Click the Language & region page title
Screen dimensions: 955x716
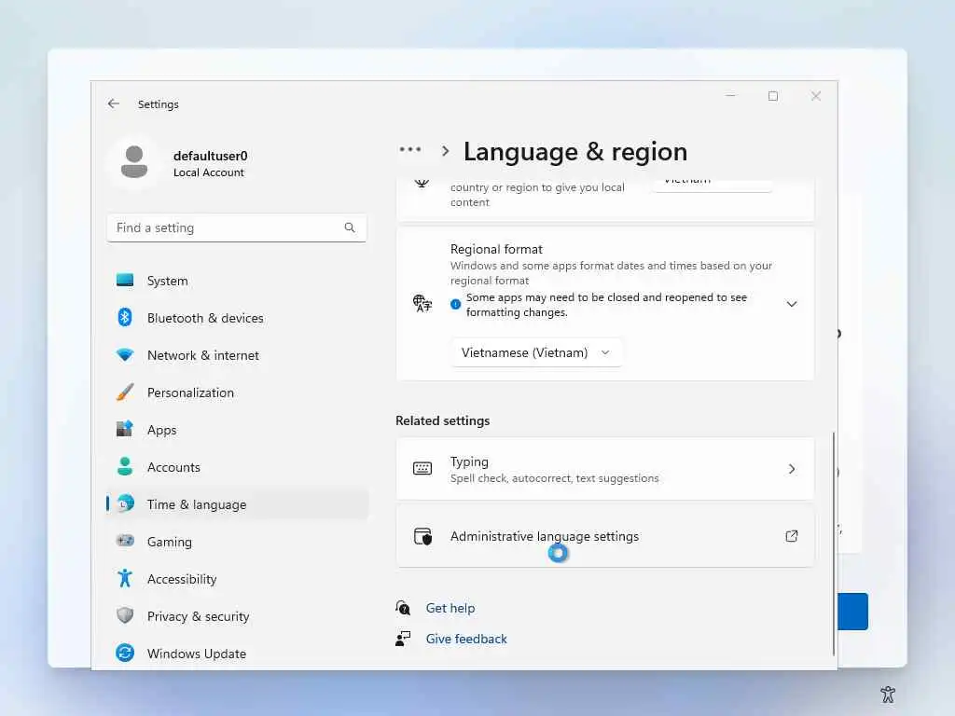[574, 152]
